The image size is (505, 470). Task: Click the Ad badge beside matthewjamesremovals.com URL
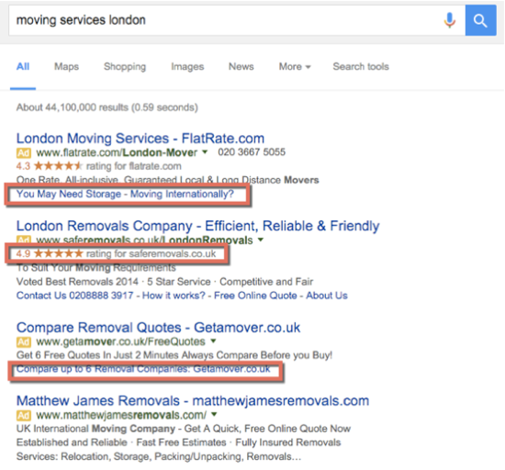click(x=24, y=415)
